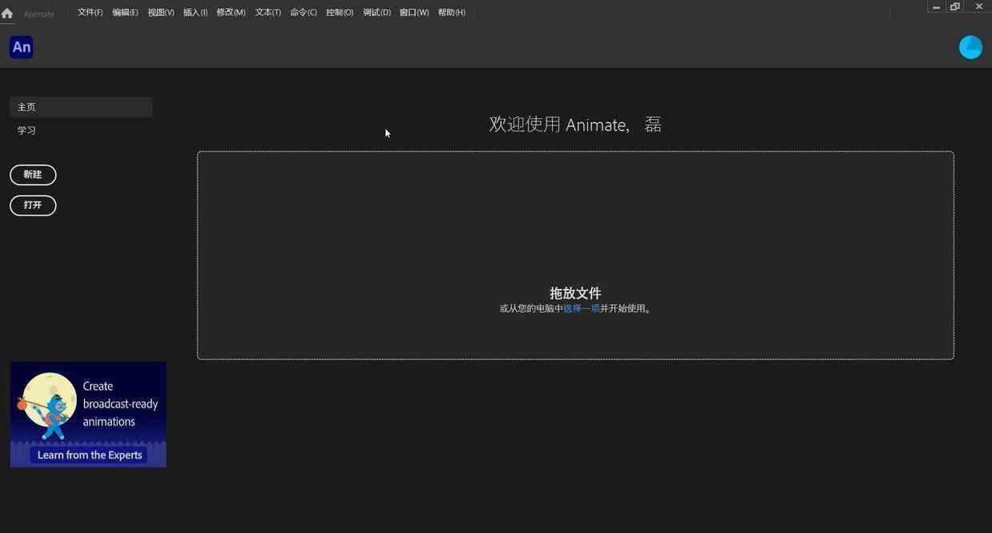Open the 修改(M) menu
The width and height of the screenshot is (992, 533).
coord(231,13)
